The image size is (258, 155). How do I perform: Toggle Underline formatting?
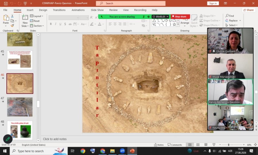(60, 24)
